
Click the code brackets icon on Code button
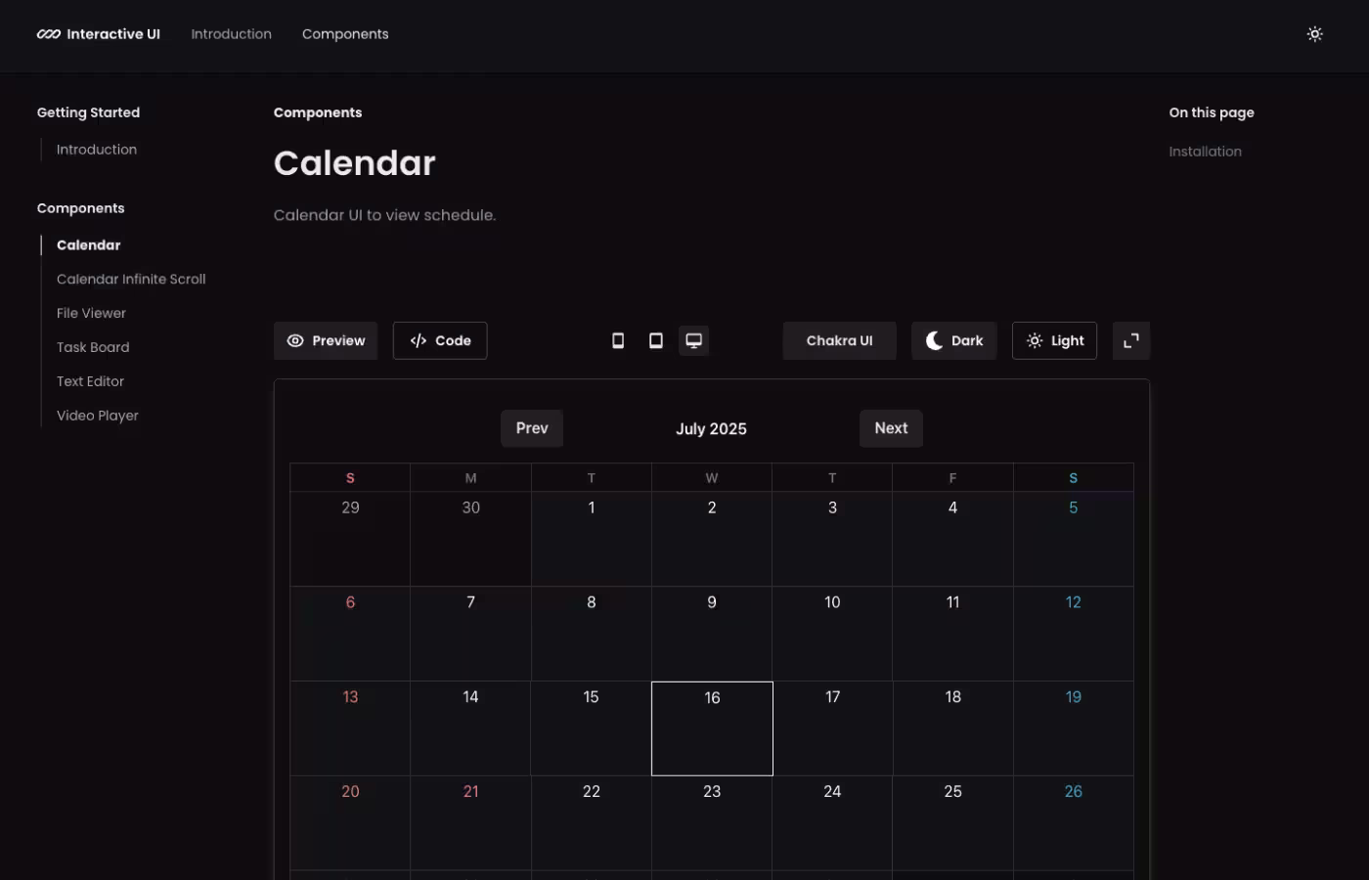pyautogui.click(x=417, y=340)
